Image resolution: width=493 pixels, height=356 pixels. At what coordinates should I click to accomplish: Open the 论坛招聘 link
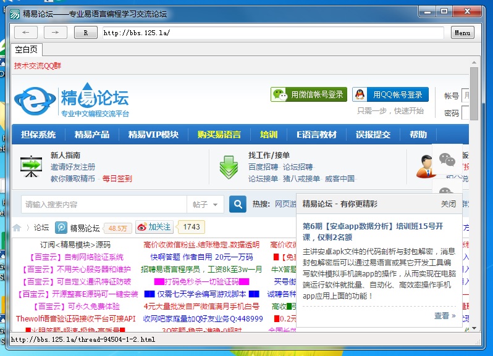(298, 167)
